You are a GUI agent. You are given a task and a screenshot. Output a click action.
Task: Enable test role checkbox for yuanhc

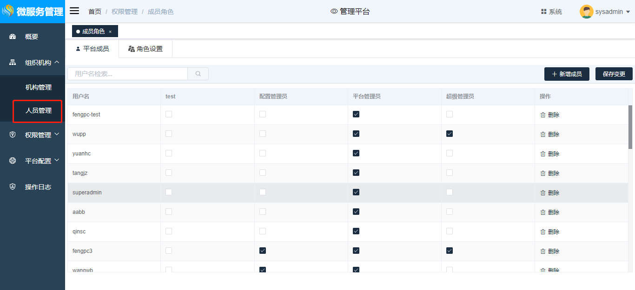coord(169,153)
